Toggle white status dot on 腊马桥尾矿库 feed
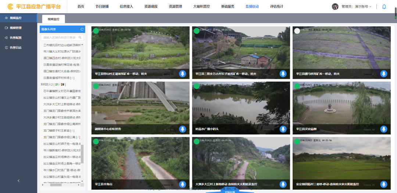 297,31
